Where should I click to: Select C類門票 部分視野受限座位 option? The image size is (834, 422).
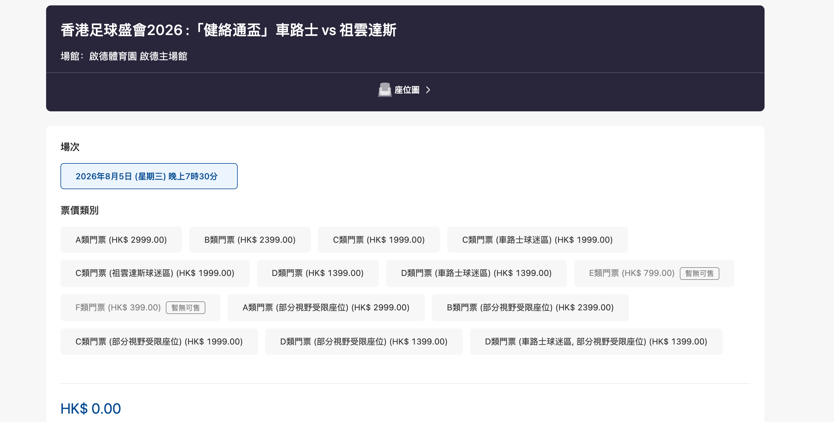point(159,341)
